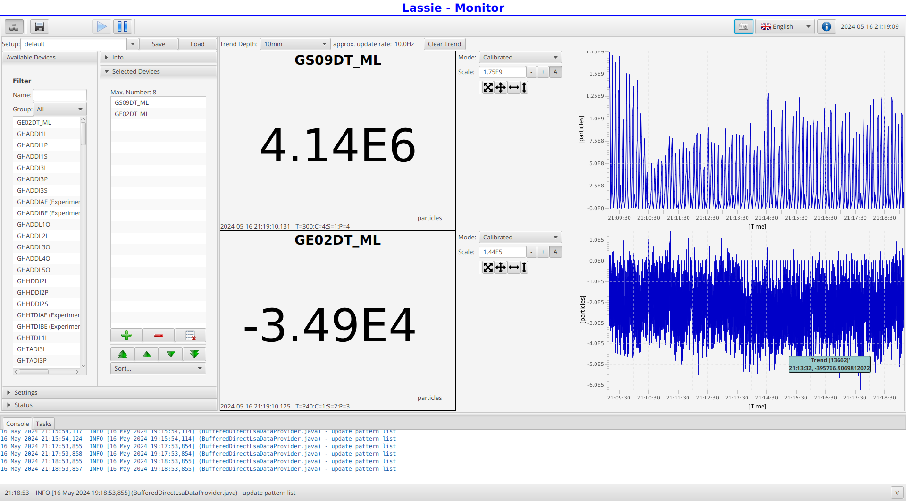Click the save floppy disk icon
906x501 pixels.
coord(40,26)
